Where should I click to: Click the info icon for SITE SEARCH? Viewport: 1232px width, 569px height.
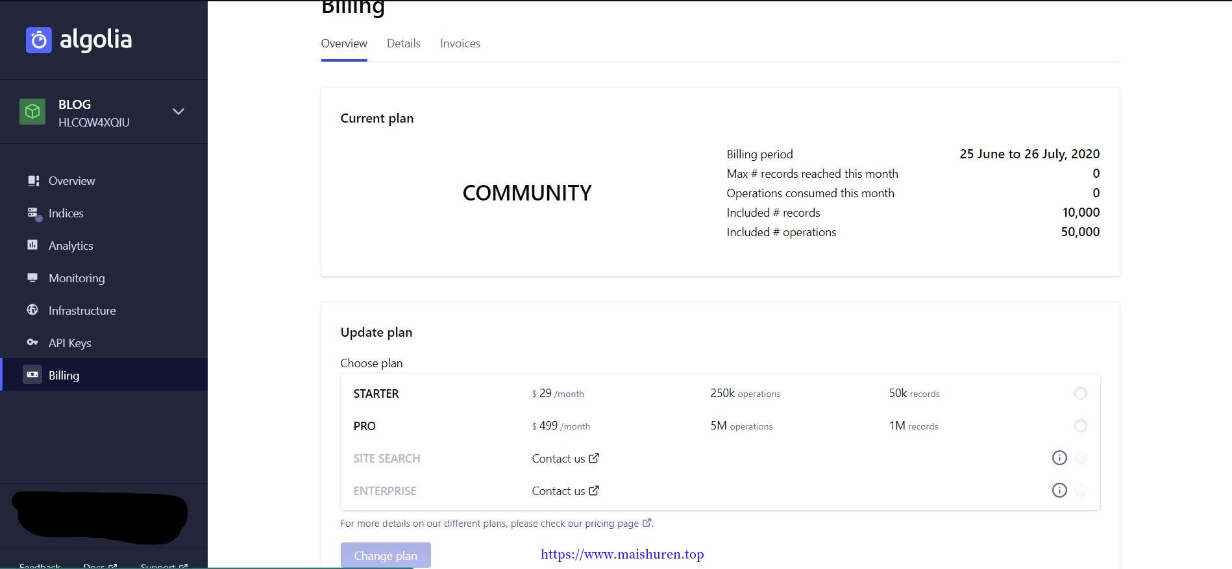pyautogui.click(x=1059, y=458)
